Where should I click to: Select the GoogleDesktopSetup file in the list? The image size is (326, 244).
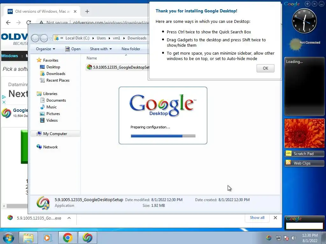click(118, 67)
